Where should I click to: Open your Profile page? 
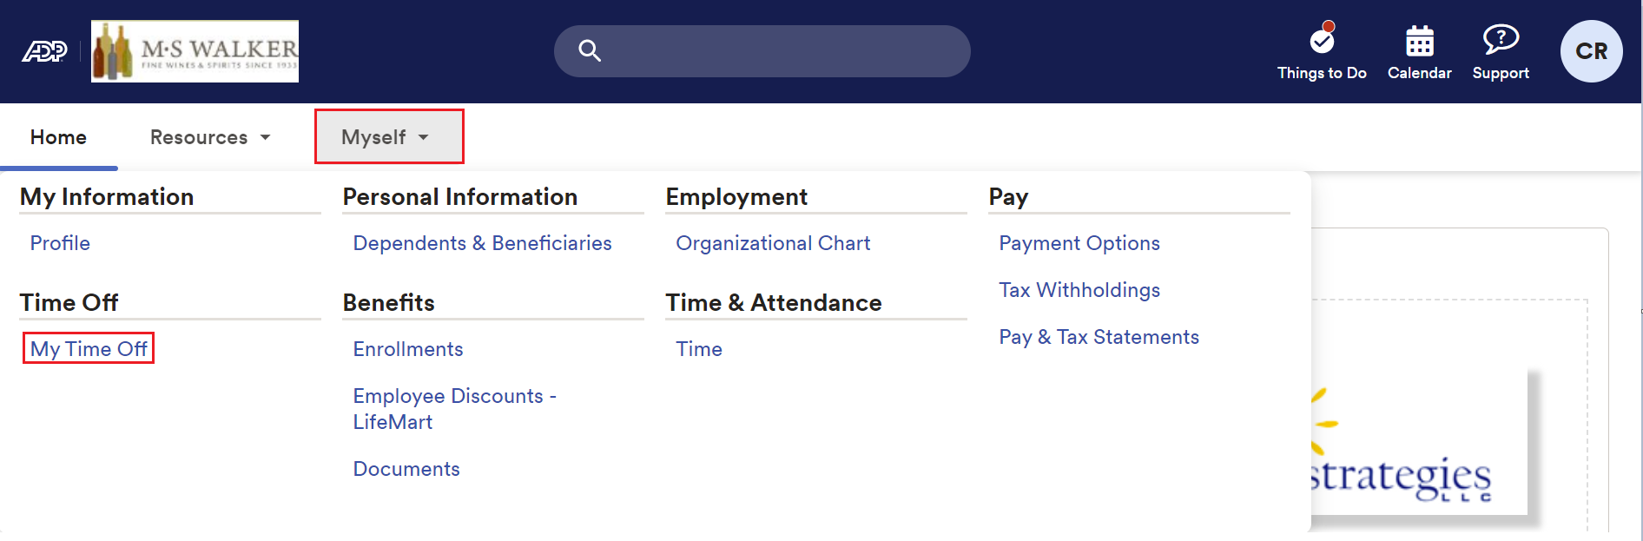pyautogui.click(x=60, y=243)
